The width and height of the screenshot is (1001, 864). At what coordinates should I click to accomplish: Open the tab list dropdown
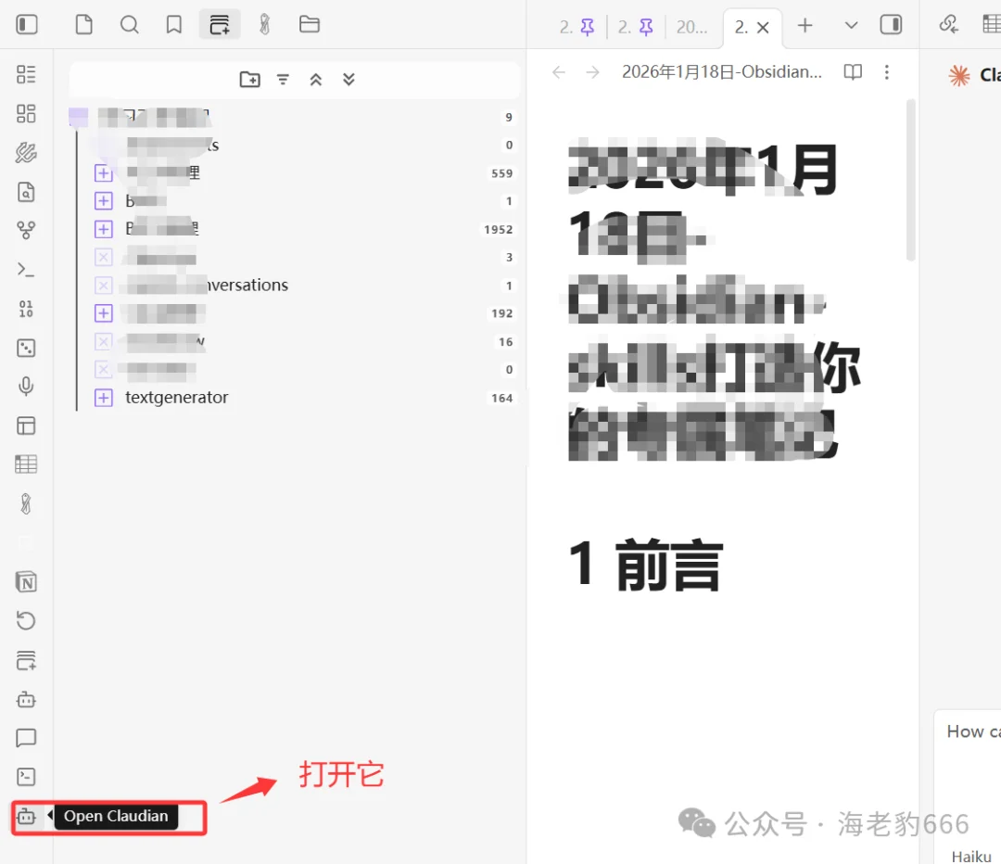click(x=850, y=26)
